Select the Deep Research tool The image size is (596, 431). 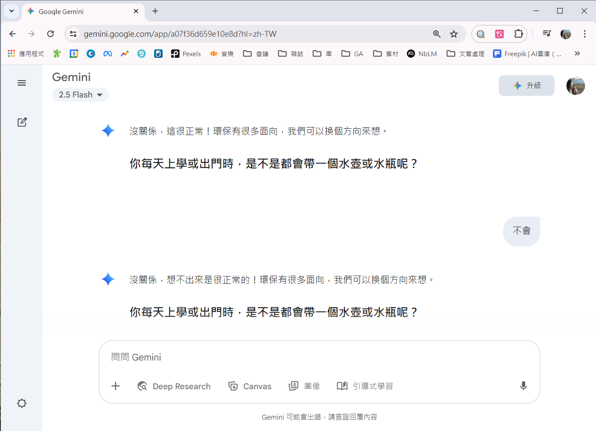pyautogui.click(x=174, y=386)
